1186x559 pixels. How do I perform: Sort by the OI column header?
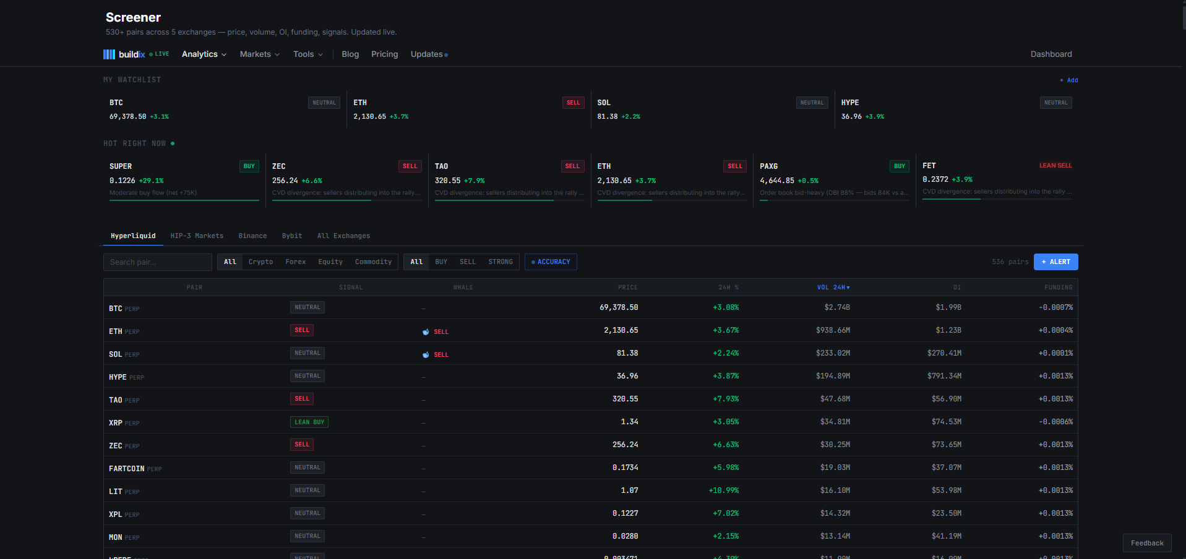pos(957,288)
